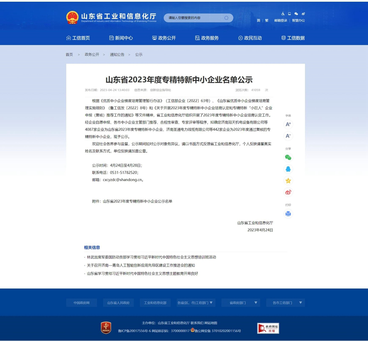Go to the 新闻中心 navigation menu

[x=121, y=38]
